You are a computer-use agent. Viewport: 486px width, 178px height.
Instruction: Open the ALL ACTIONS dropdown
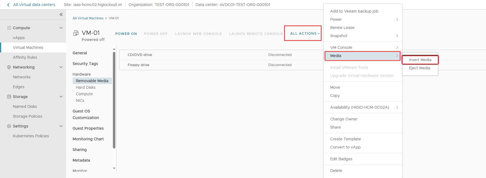click(305, 34)
